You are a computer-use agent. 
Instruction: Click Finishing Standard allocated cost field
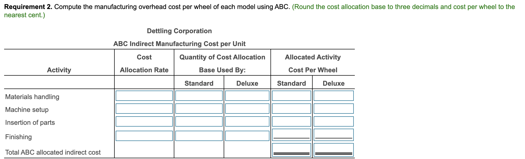(291, 134)
